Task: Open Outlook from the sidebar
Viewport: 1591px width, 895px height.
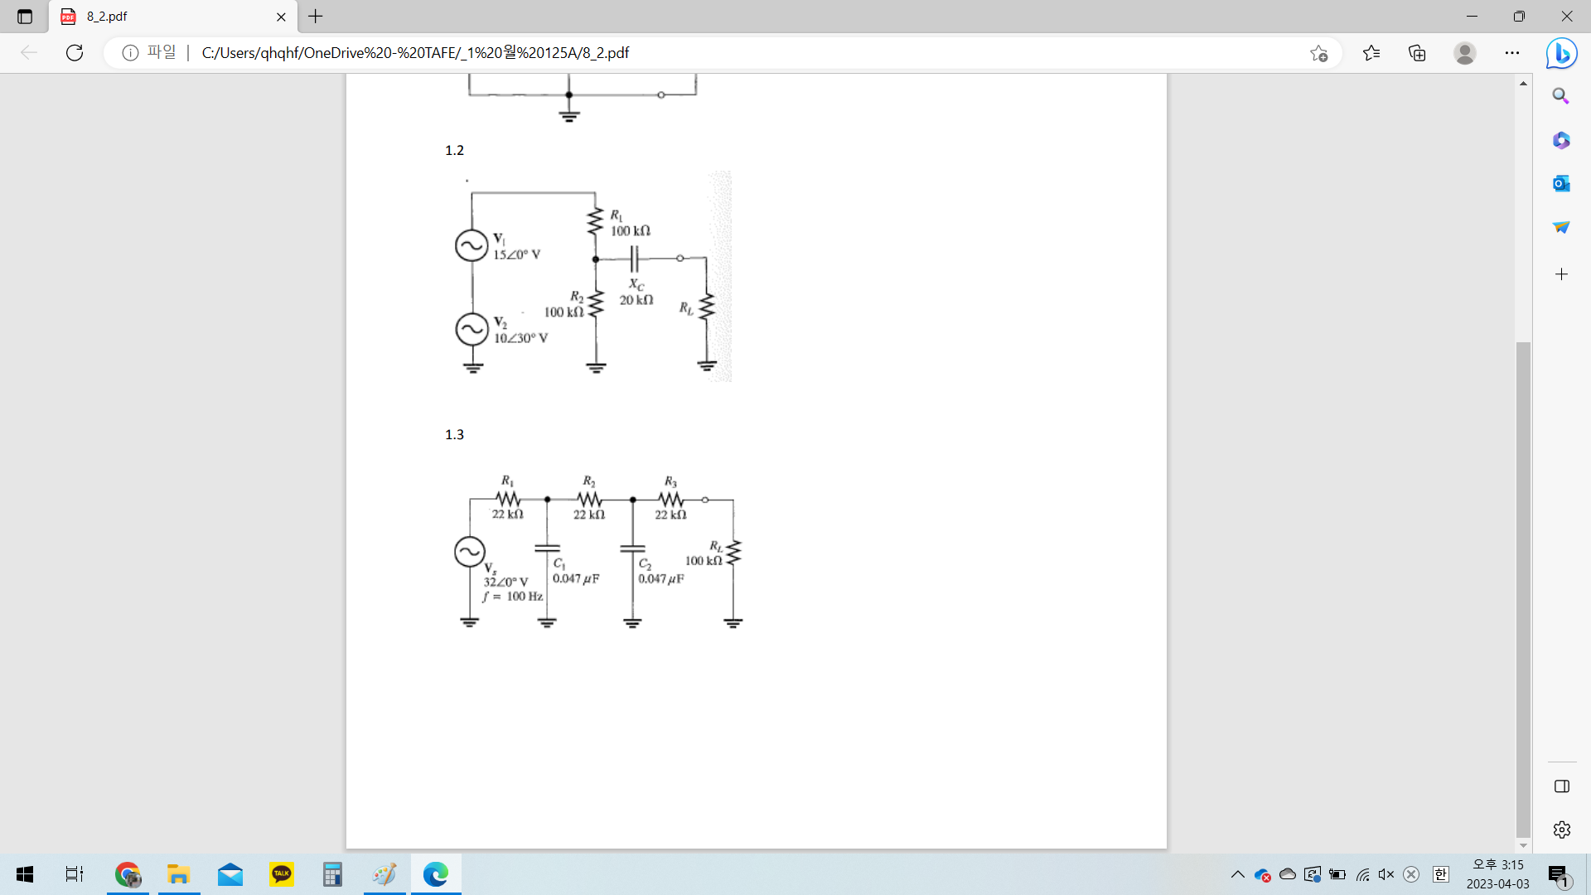Action: click(1561, 183)
